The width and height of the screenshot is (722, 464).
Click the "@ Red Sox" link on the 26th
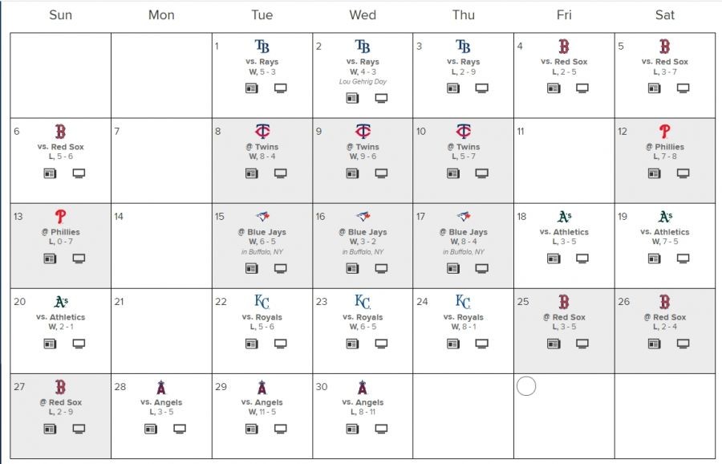pyautogui.click(x=664, y=317)
